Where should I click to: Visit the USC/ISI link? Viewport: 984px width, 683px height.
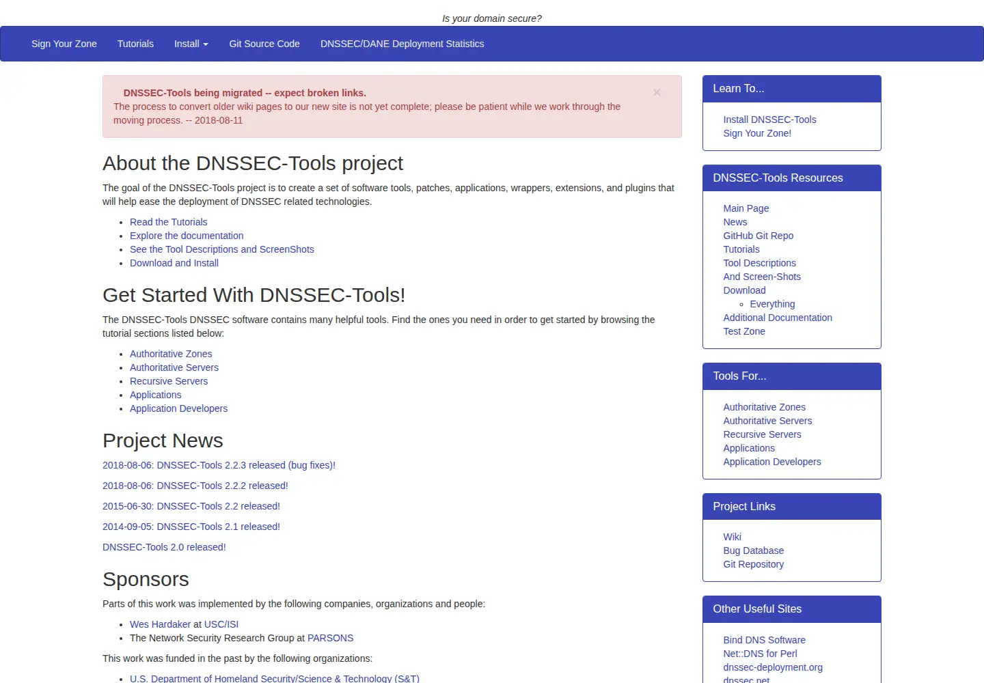tap(221, 624)
